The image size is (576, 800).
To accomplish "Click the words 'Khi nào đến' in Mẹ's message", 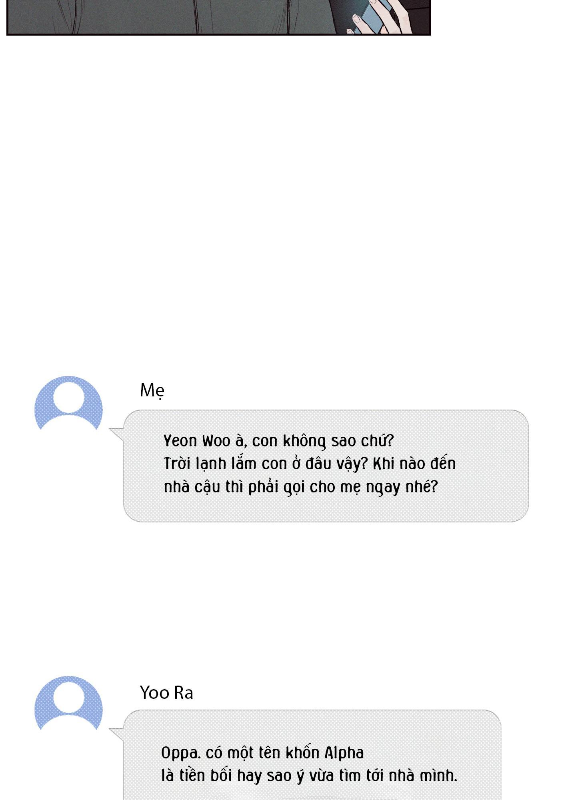I will click(414, 464).
